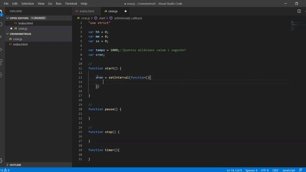The height and width of the screenshot is (172, 306).
Task: Click the unsaved dot beside cron.js in Open Editors
Action: click(x=11, y=29)
